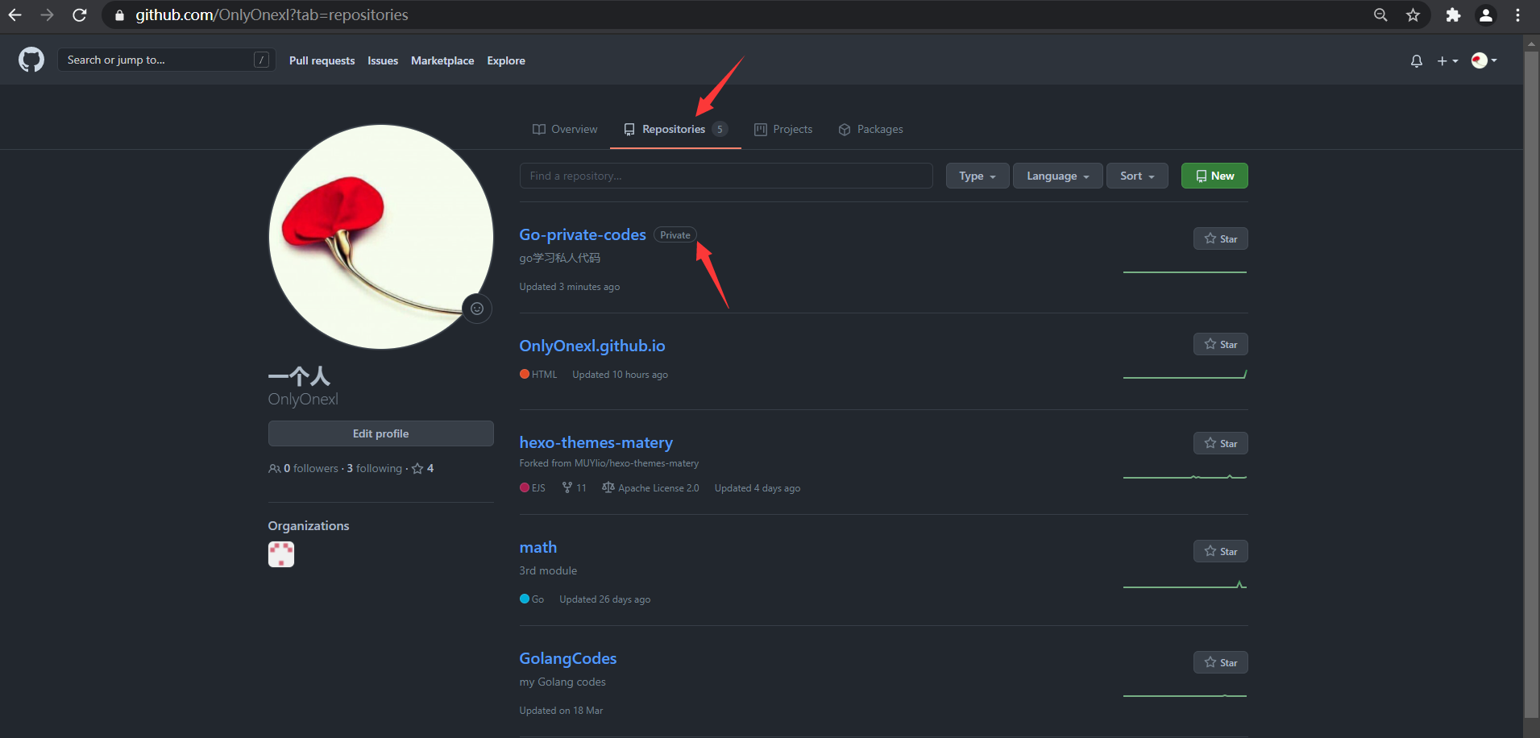This screenshot has width=1540, height=738.
Task: Open the Go-private-codes repository link
Action: click(x=583, y=234)
